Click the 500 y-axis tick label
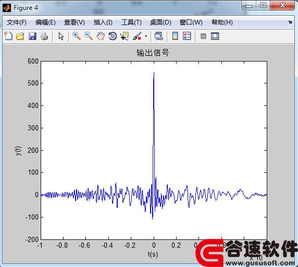 pos(33,83)
